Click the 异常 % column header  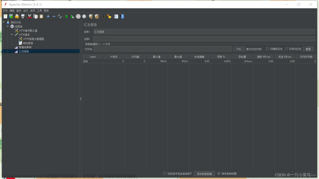(221, 57)
